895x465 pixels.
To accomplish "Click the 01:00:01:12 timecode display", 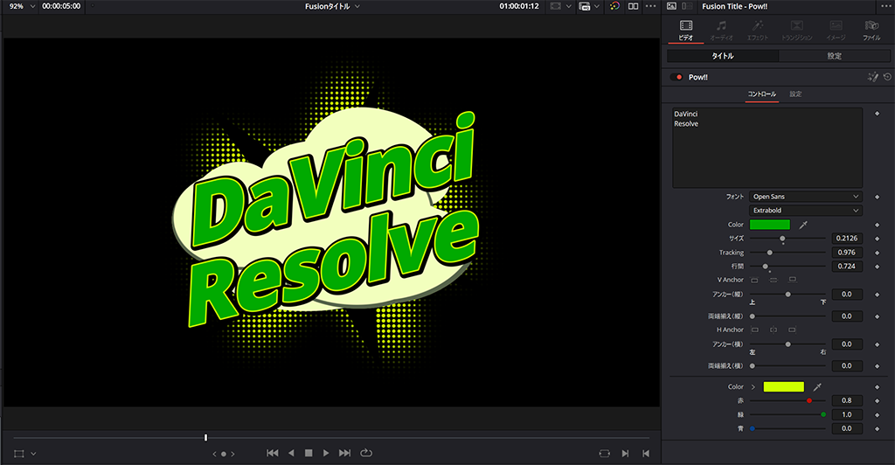I will 519,6.
